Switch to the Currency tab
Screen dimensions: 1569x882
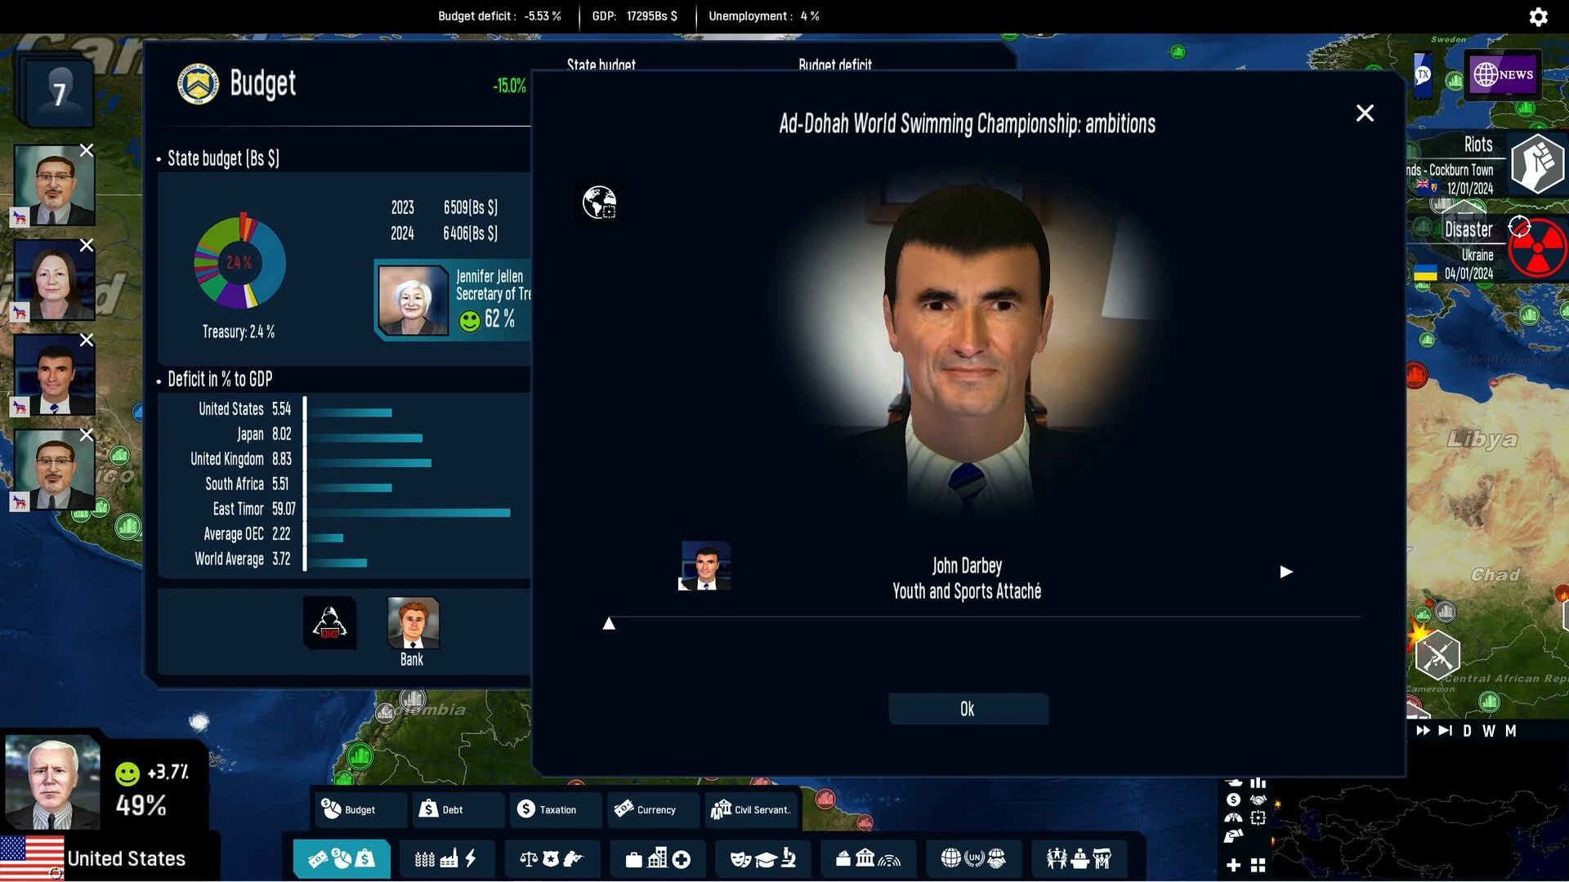652,810
